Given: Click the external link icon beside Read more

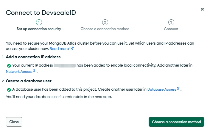Looking at the screenshot, I should [71, 48].
